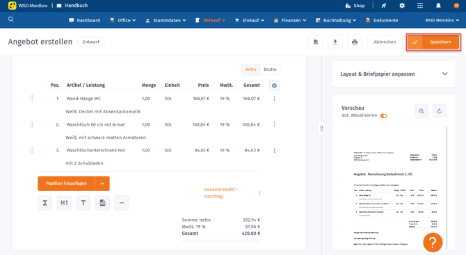This screenshot has height=255, width=466.
Task: Click Position hinzufügen button
Action: click(66, 183)
